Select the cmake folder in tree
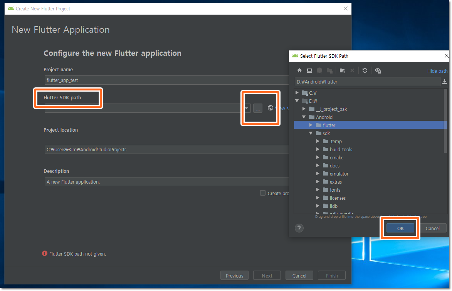This screenshot has height=291, width=452. coord(369,157)
